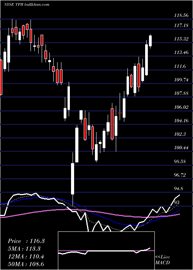This screenshot has width=193, height=270.
Task: Select the 102.3 price axis label
Action: click(x=180, y=134)
